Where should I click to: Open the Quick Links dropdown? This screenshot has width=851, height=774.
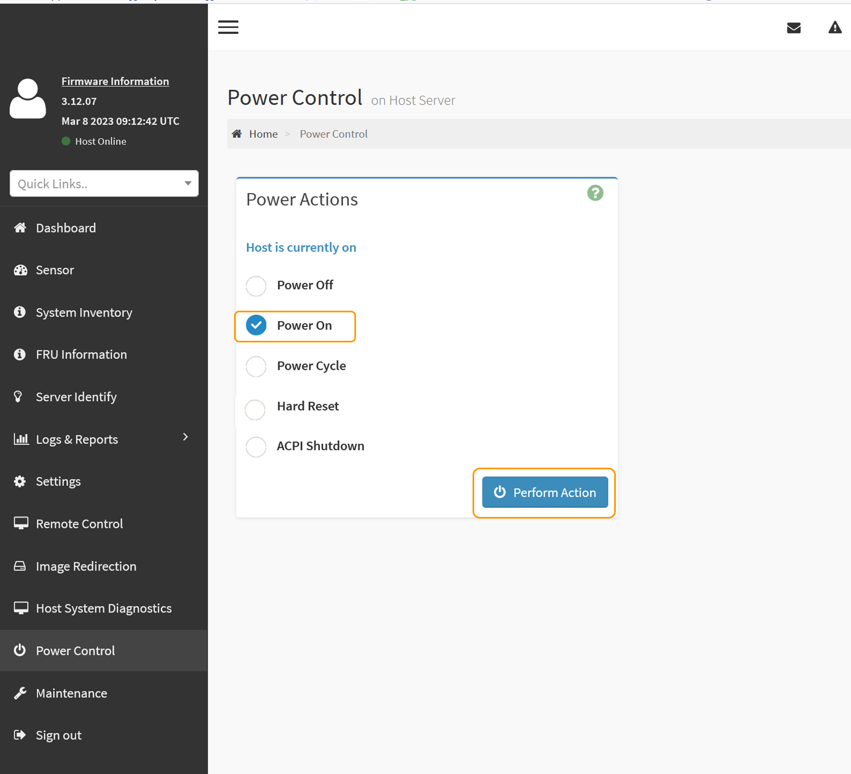point(104,184)
